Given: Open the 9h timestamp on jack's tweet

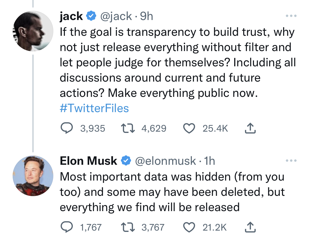Looking at the screenshot, I should (x=146, y=17).
